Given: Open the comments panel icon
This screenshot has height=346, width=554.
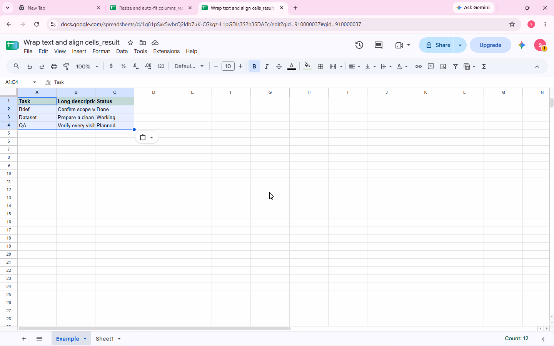Looking at the screenshot, I should point(379,45).
